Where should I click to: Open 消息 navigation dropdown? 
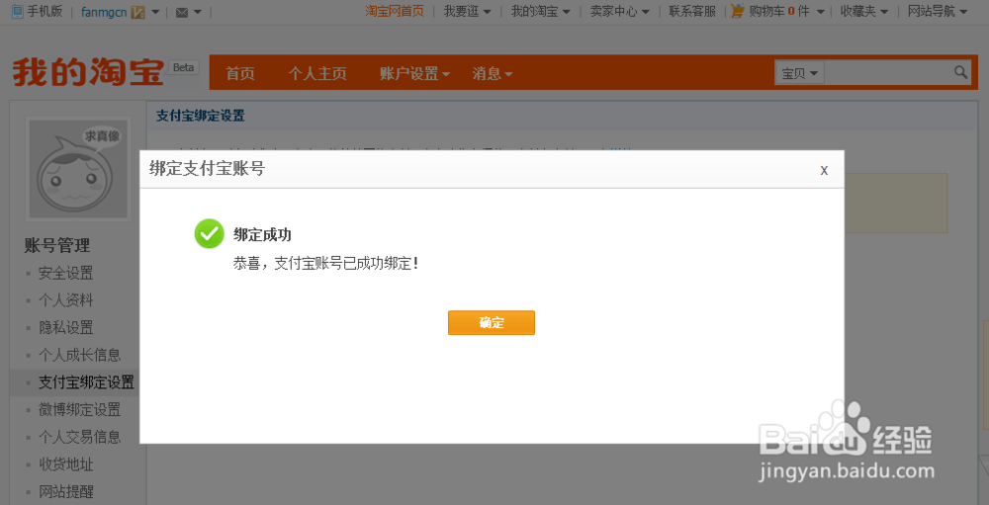(x=492, y=74)
